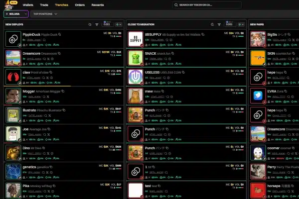Open the filter icon in Close to Migration header
The width and height of the screenshot is (299, 199).
[219, 24]
